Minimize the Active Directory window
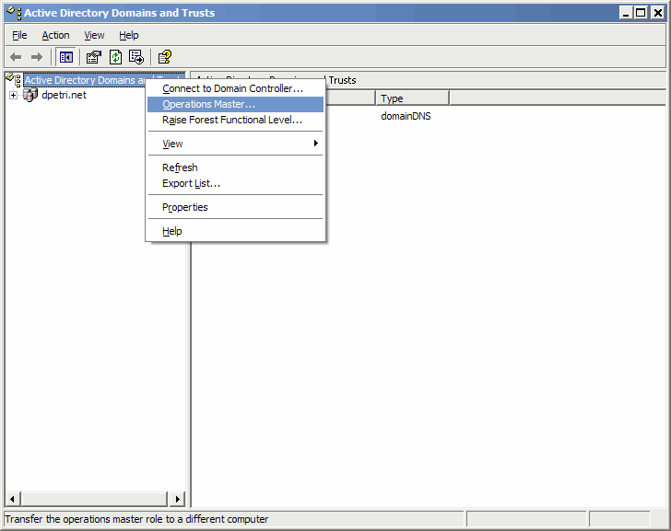671x531 pixels. pos(626,13)
